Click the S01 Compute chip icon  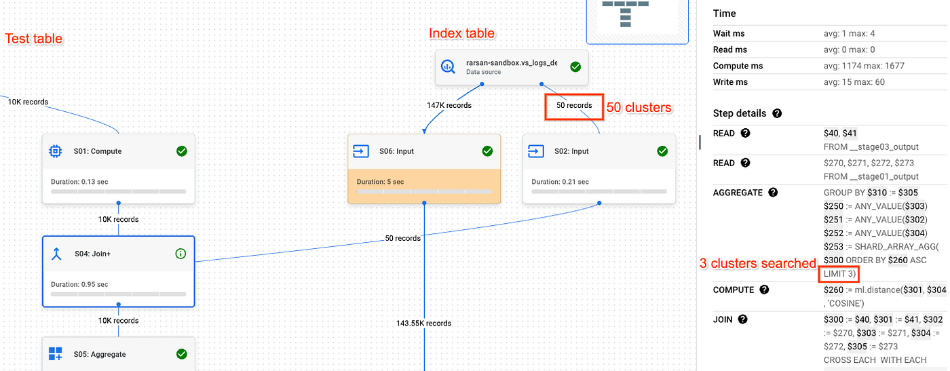tap(56, 151)
